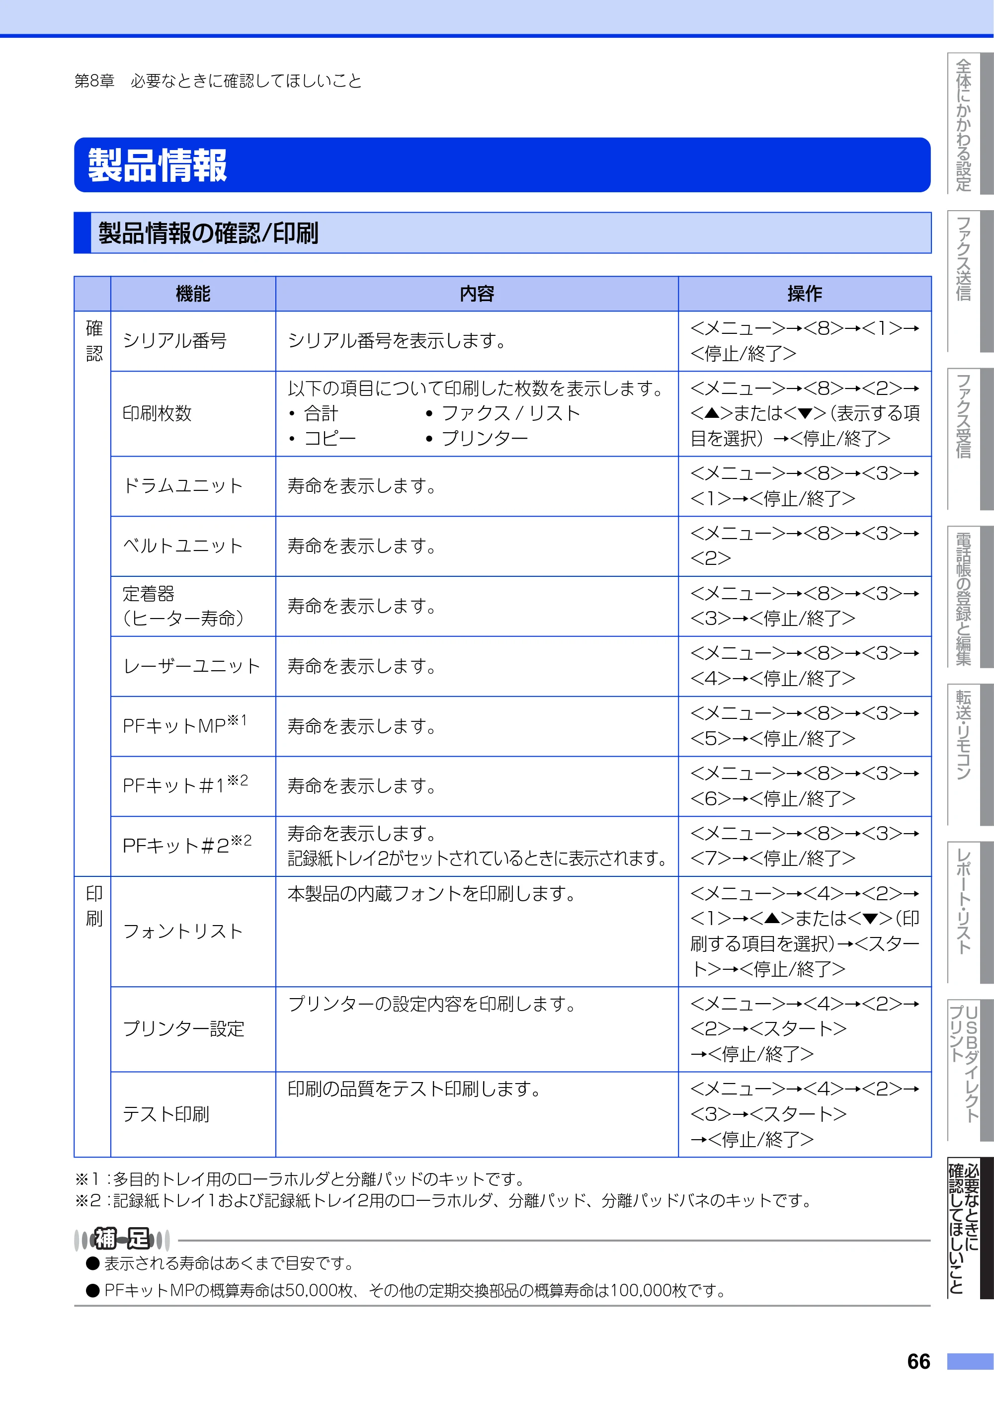This screenshot has width=994, height=1406.
Task: Click note '表示される寿命はあくまで目安です。'
Action: [230, 1263]
